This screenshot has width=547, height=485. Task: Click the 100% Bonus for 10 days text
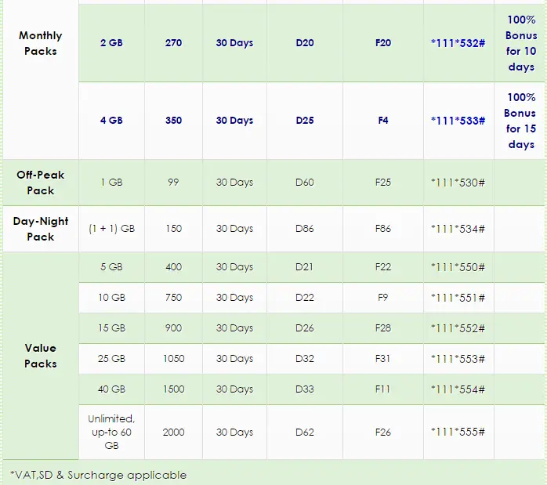(x=520, y=43)
